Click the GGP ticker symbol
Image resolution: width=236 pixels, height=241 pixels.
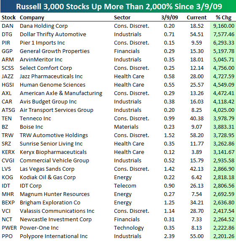point(7,51)
